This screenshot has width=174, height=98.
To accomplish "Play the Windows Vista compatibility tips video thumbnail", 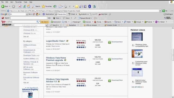I will (137, 37).
